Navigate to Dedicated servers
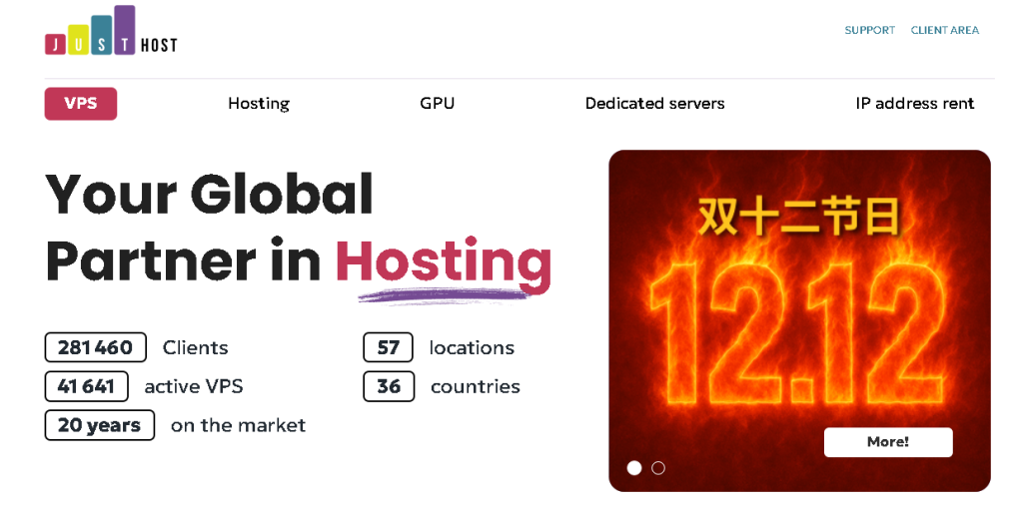This screenshot has height=510, width=1023. point(654,104)
